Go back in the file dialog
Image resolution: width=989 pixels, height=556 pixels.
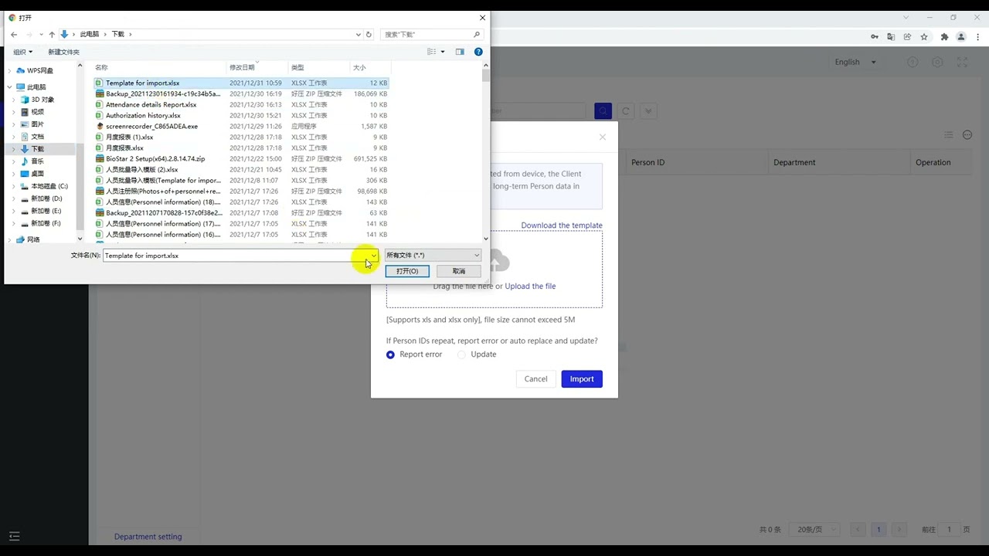point(14,34)
